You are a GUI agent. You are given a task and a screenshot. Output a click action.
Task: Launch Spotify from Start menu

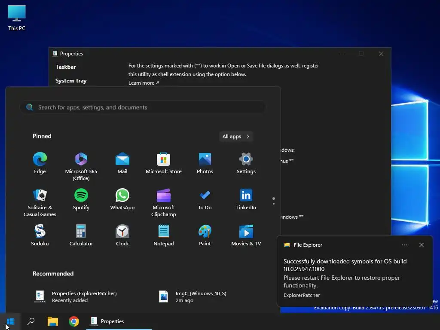tap(81, 199)
